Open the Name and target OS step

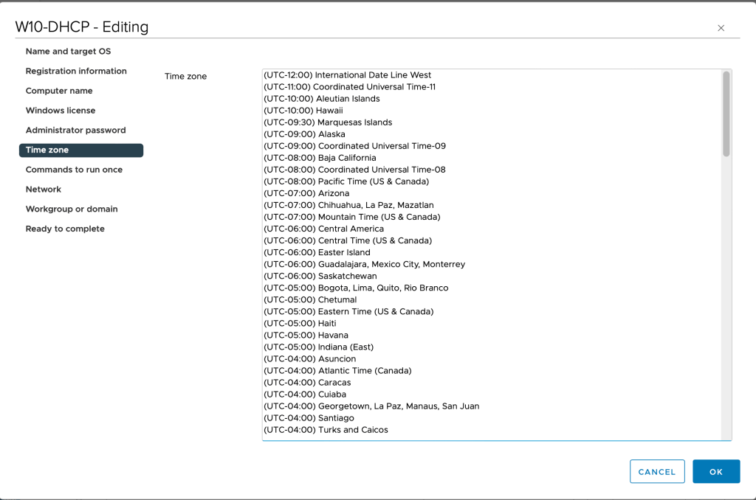[68, 52]
